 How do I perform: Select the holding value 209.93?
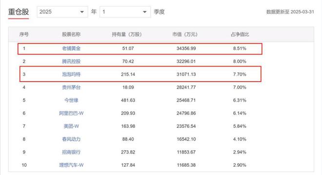[x=128, y=113]
